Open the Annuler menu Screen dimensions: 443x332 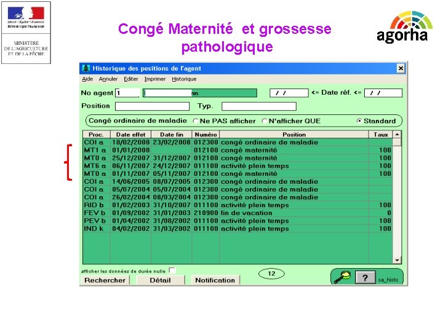[x=108, y=79]
